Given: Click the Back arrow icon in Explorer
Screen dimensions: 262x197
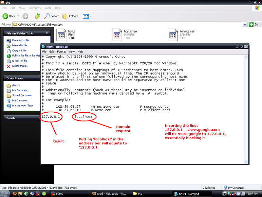Looking at the screenshot, I should [5, 16].
